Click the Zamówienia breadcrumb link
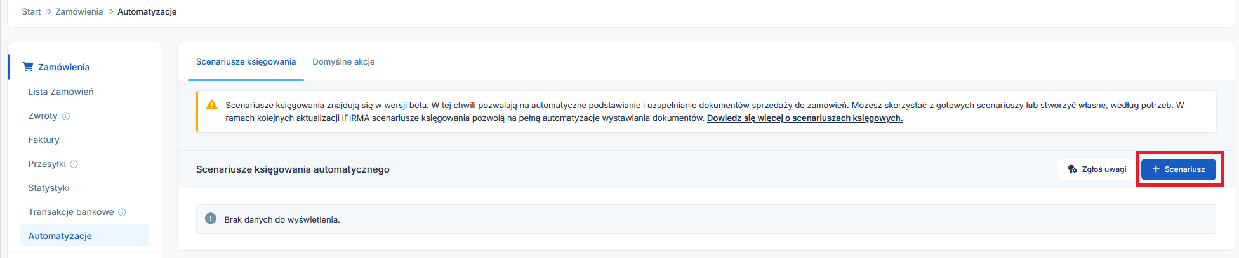This screenshot has width=1239, height=258. click(x=79, y=12)
